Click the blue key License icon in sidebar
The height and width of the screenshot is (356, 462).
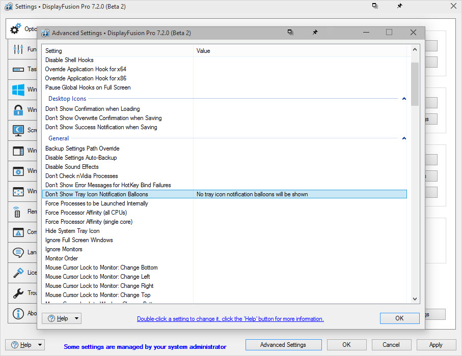[x=18, y=273]
